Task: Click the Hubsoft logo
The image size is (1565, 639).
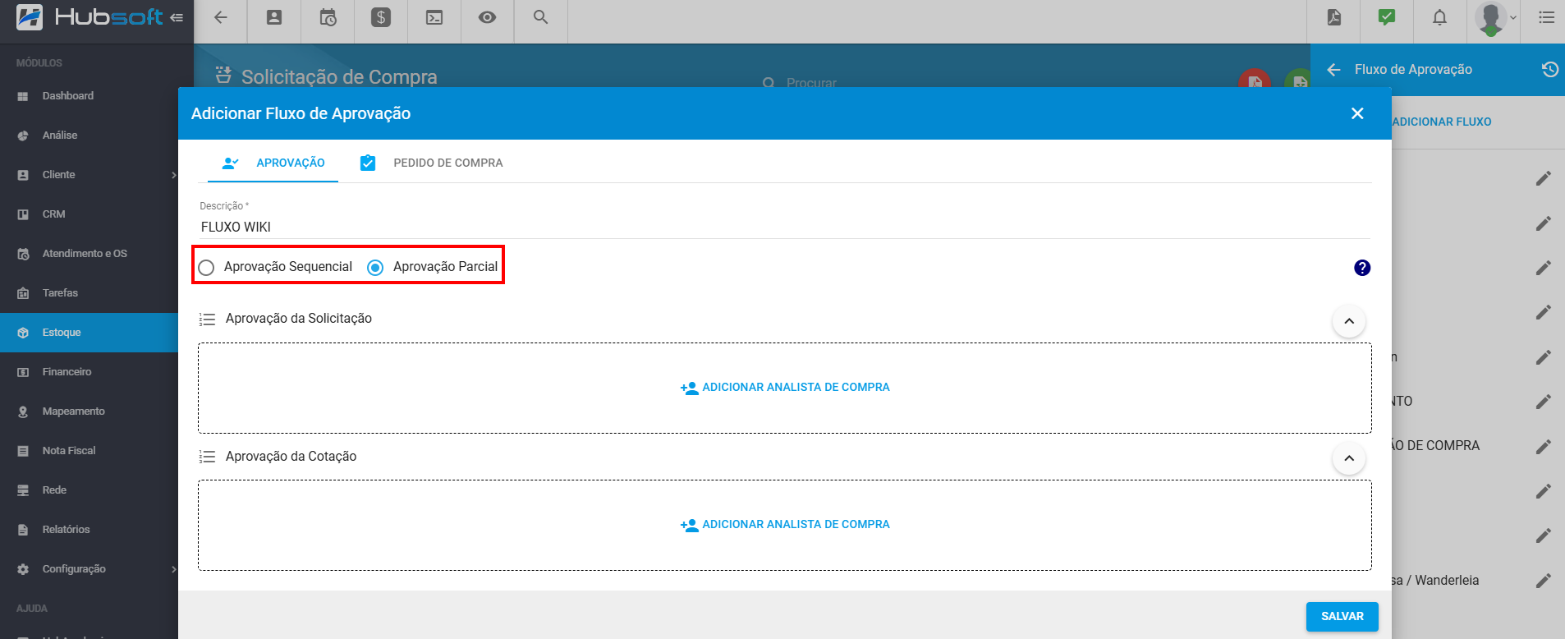Action: [x=90, y=16]
